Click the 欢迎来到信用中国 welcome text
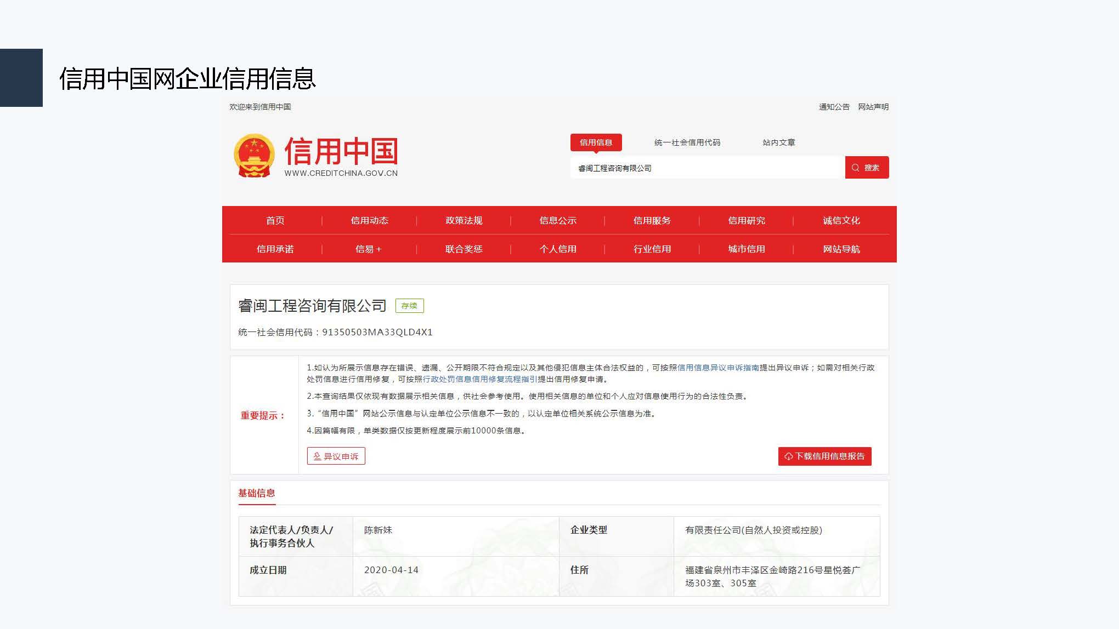Image resolution: width=1119 pixels, height=629 pixels. point(260,107)
